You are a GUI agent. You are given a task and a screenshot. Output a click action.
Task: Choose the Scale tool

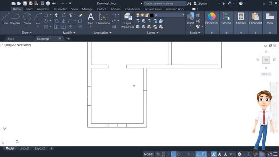click(64, 27)
